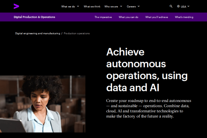Expand the Who we are dropdown
The height and width of the screenshot is (138, 207).
point(113,6)
